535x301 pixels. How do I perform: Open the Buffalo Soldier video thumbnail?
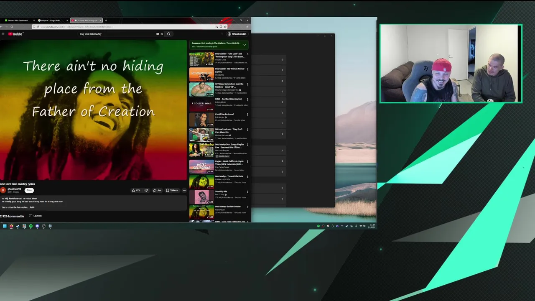click(201, 212)
